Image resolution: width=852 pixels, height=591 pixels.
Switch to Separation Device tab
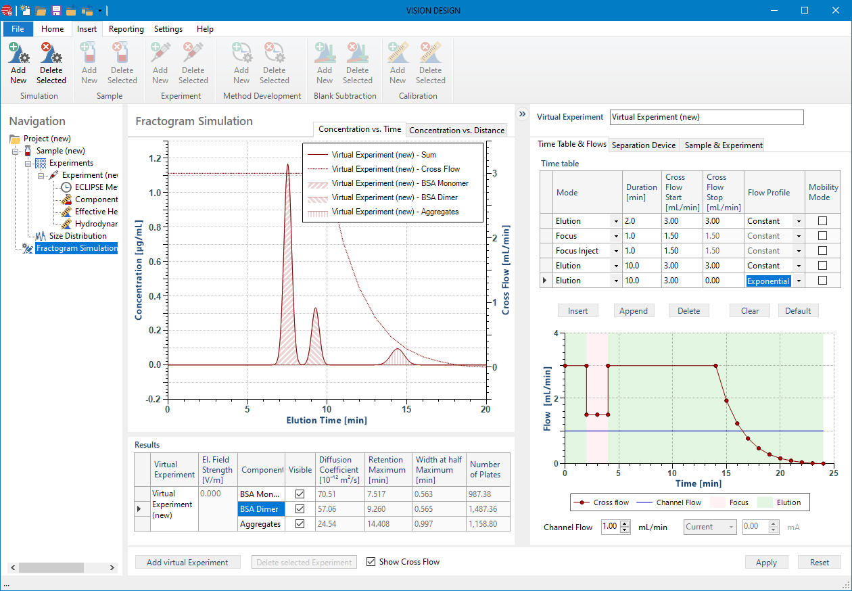[643, 145]
